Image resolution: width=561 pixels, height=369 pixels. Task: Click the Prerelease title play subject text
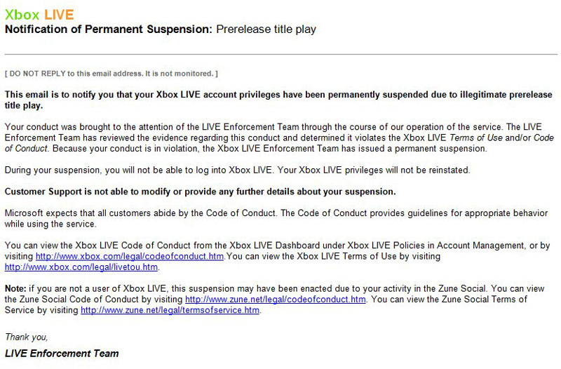coord(266,29)
